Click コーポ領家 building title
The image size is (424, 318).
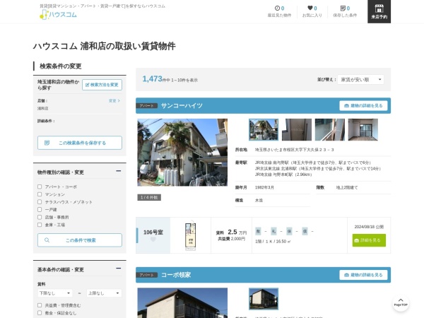pyautogui.click(x=176, y=275)
